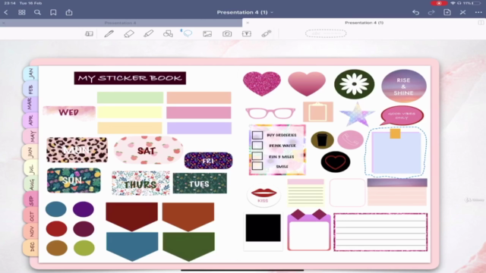Select the red circle sticker
This screenshot has height=273, width=486.
pos(56,229)
